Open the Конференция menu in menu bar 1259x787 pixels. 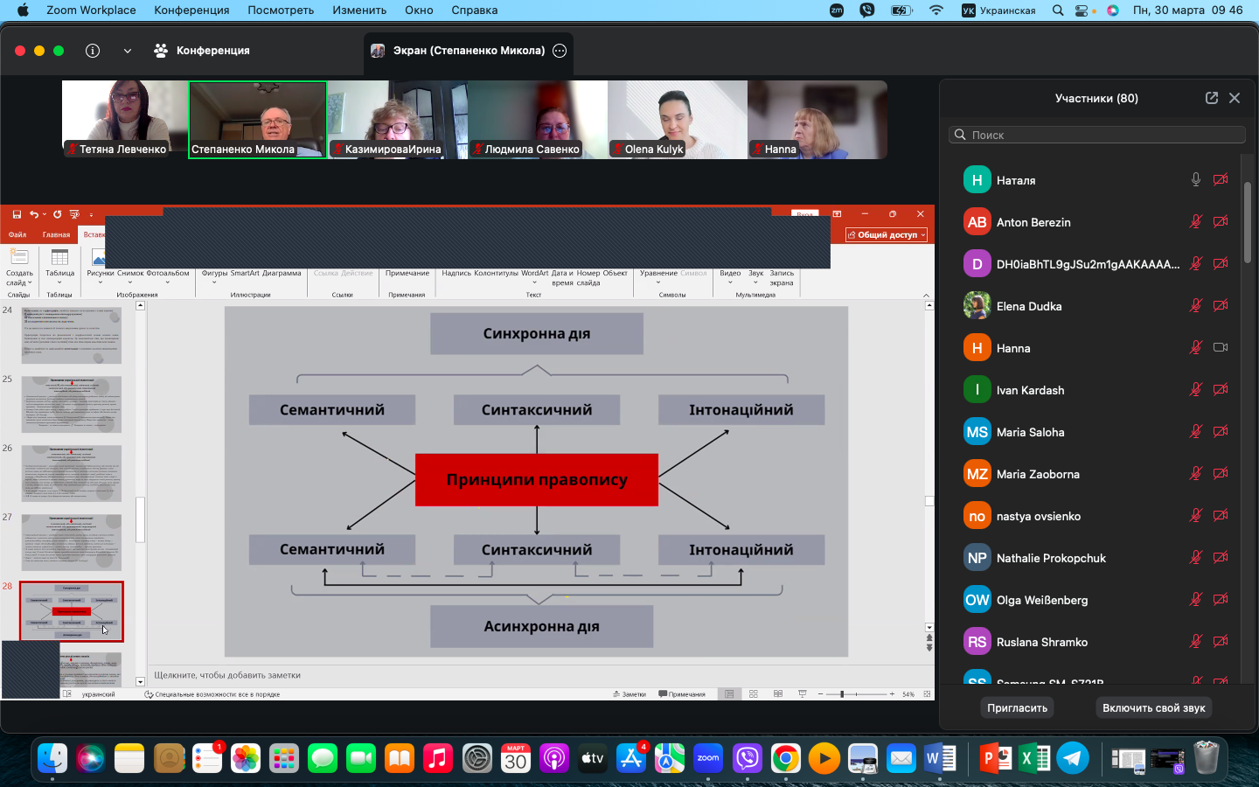tap(191, 10)
